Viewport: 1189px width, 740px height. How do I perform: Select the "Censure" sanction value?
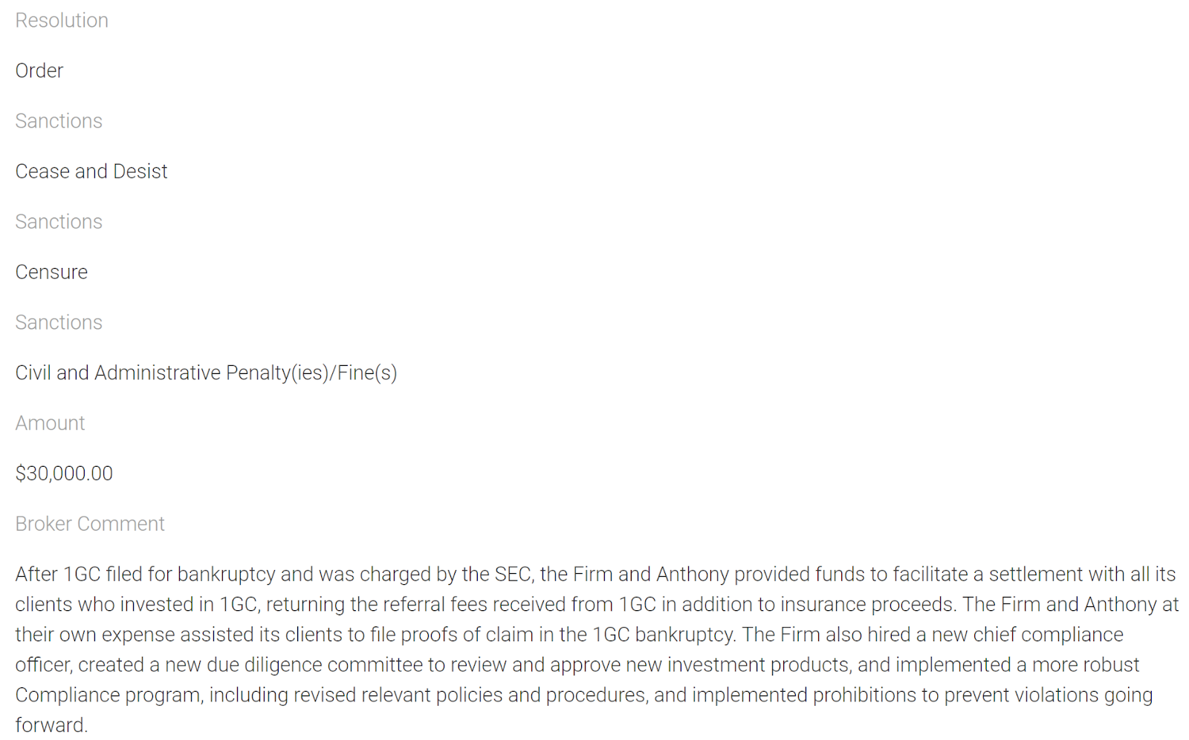pyautogui.click(x=51, y=272)
